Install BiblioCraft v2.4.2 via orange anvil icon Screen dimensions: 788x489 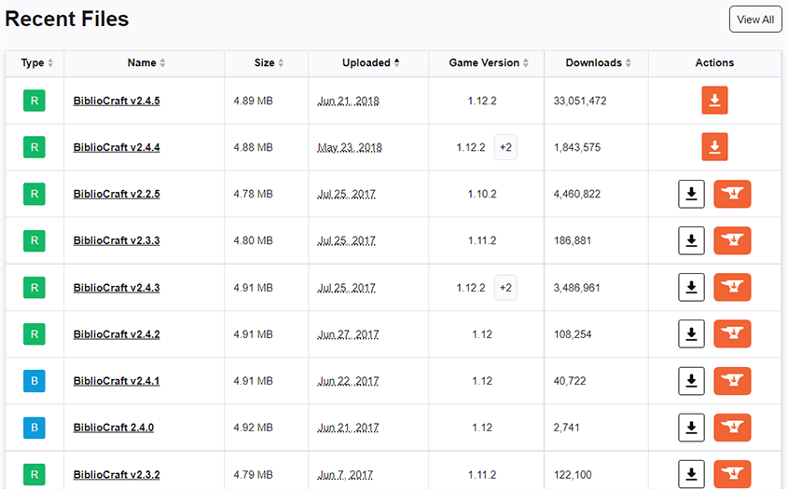[732, 333]
